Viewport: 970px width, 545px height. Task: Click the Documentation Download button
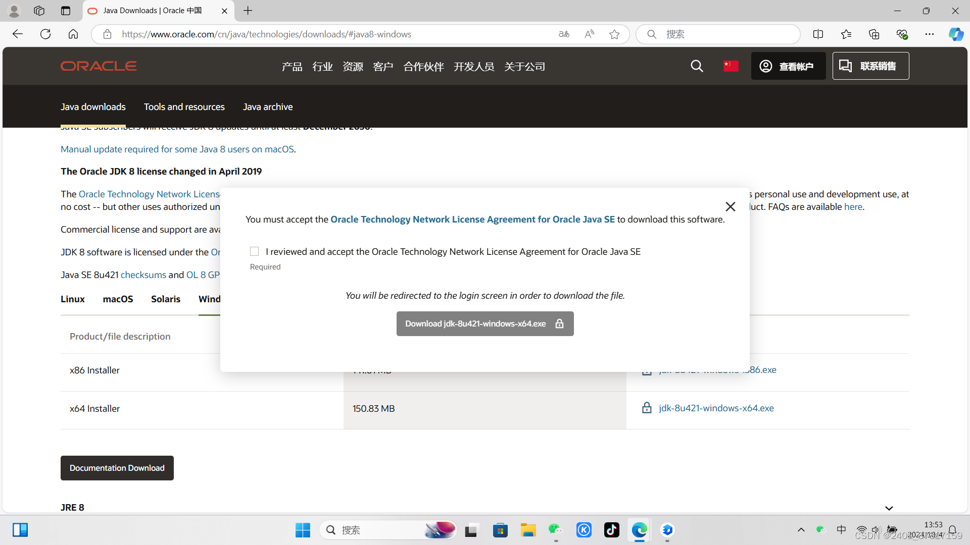(117, 468)
